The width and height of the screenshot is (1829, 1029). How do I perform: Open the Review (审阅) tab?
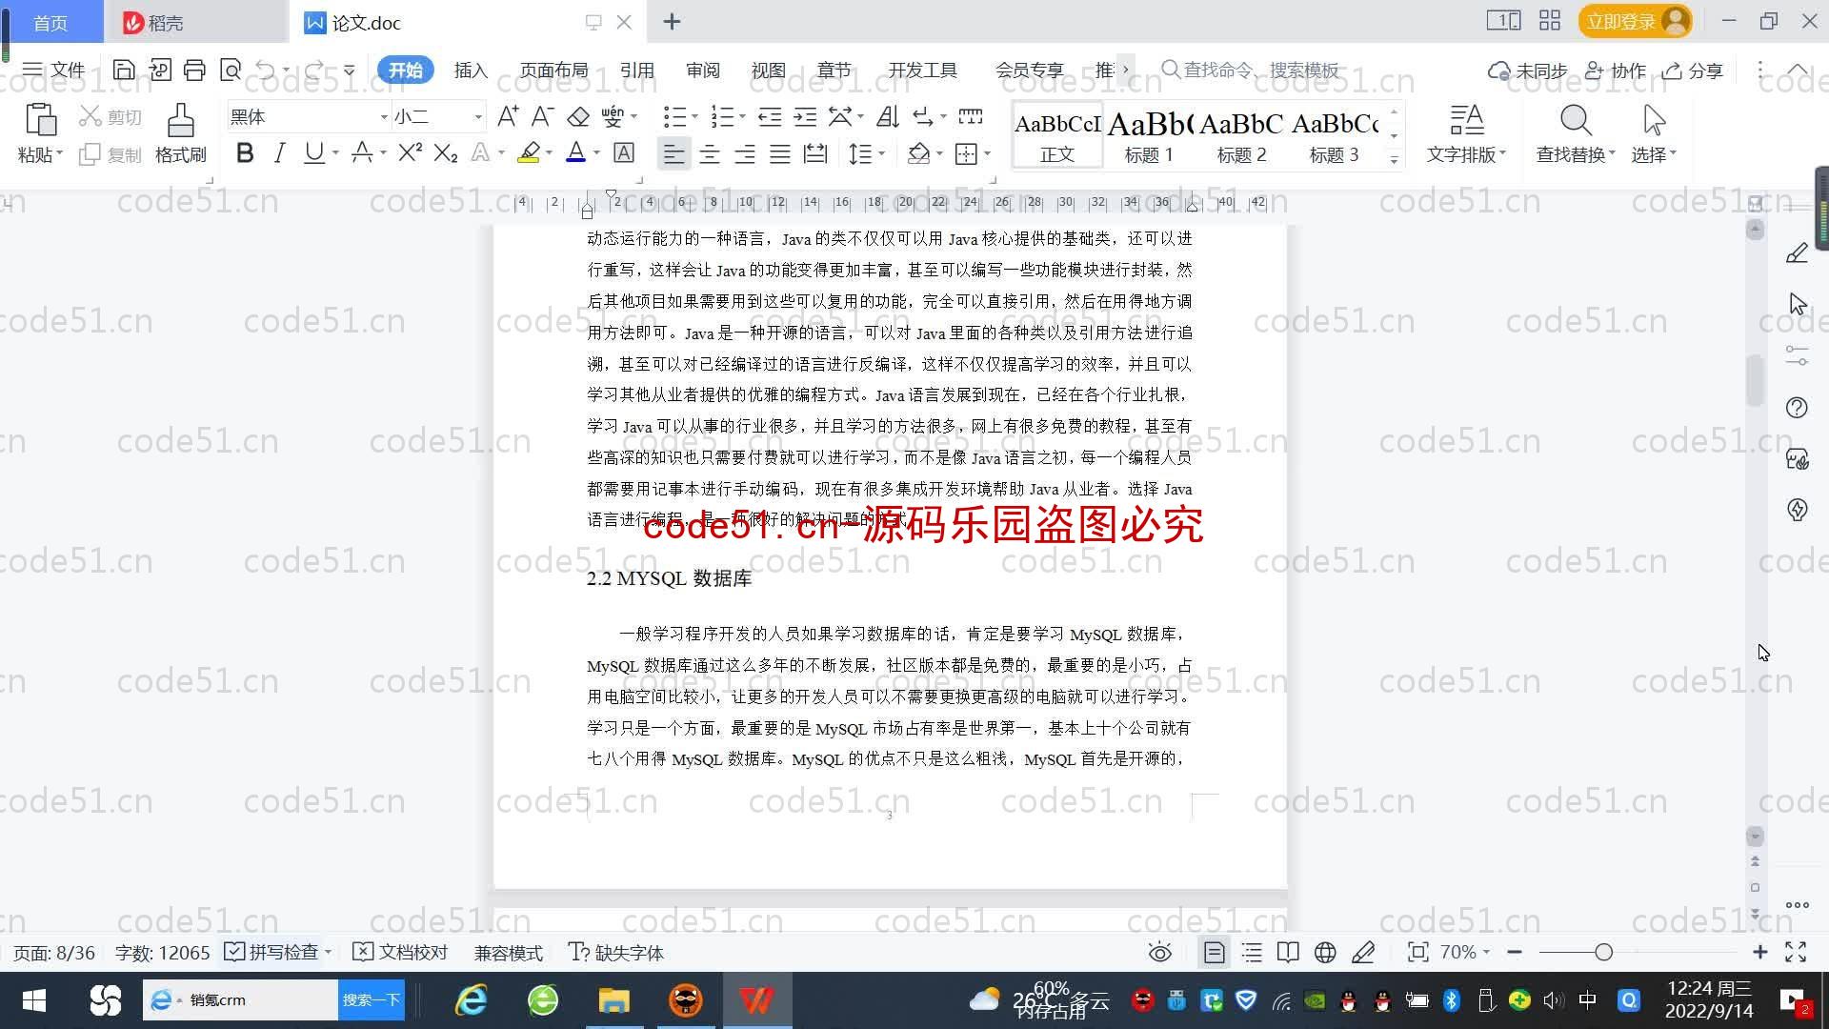point(702,70)
